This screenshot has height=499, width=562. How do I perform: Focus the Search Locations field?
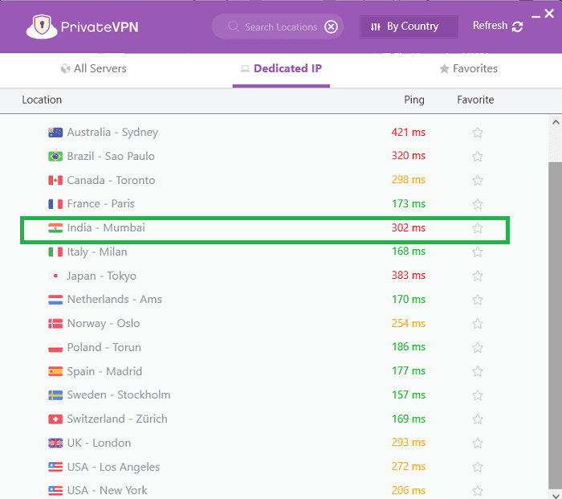point(278,27)
